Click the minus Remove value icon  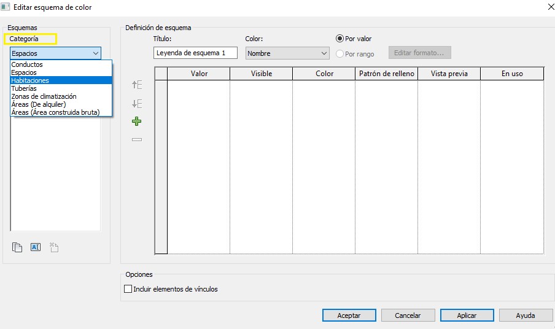pyautogui.click(x=137, y=140)
